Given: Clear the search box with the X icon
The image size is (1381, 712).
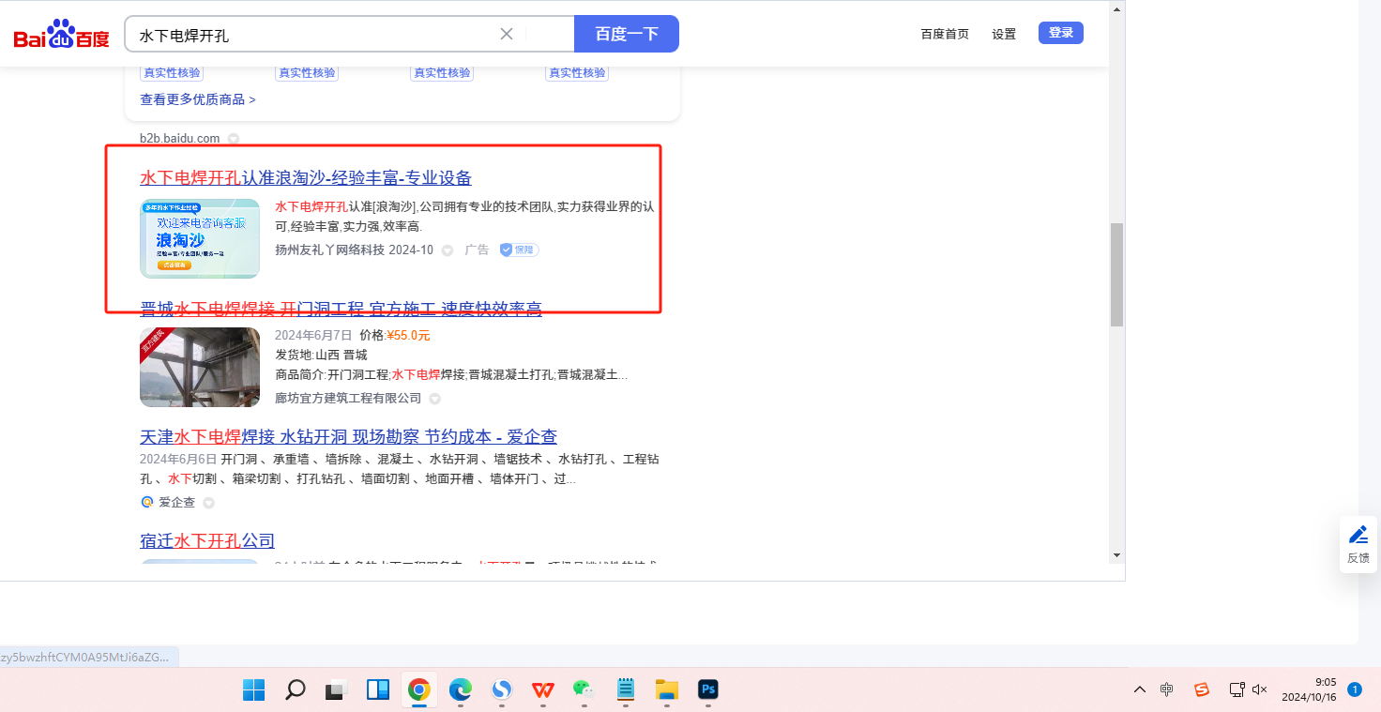Looking at the screenshot, I should click(x=507, y=34).
